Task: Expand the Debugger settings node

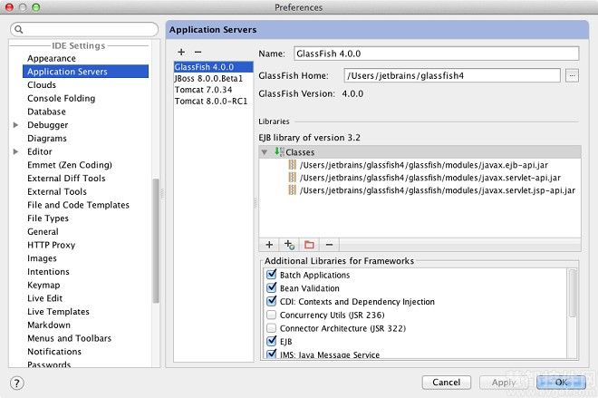Action: [15, 125]
